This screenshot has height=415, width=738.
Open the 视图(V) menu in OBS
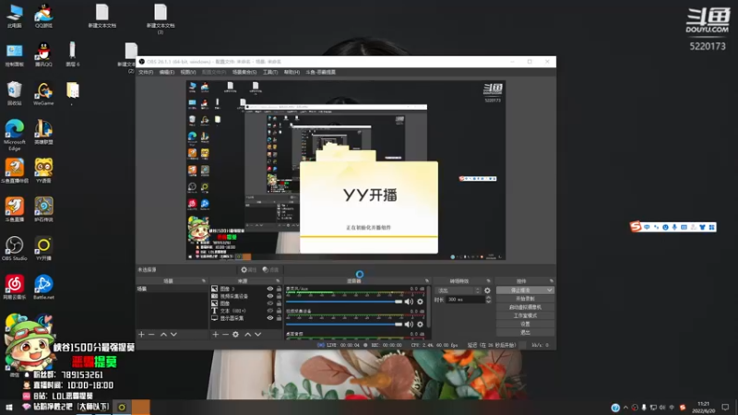[188, 72]
